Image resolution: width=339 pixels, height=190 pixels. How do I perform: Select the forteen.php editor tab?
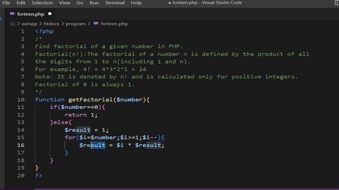(30, 14)
